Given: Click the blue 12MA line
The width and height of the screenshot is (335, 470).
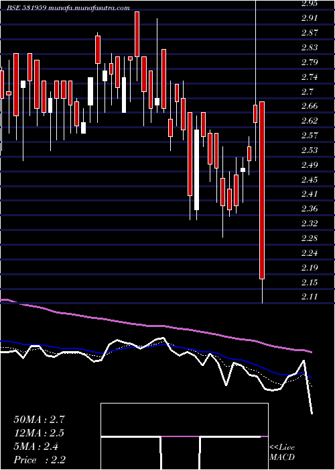Looking at the screenshot, I should [x=155, y=346].
